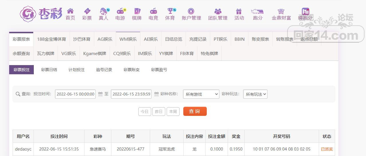
Task: Open the 首页 home icon
Action: (70, 11)
